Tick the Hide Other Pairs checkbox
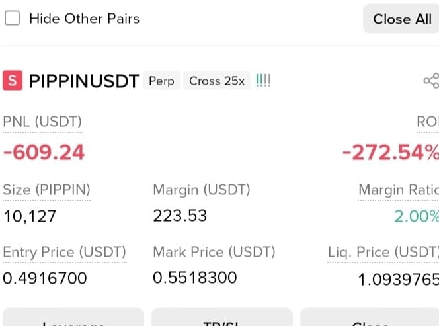The height and width of the screenshot is (326, 439). point(13,19)
